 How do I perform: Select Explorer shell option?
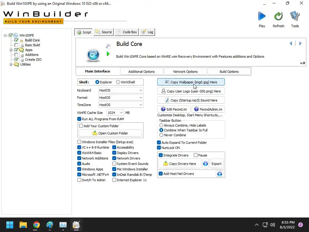(x=97, y=82)
